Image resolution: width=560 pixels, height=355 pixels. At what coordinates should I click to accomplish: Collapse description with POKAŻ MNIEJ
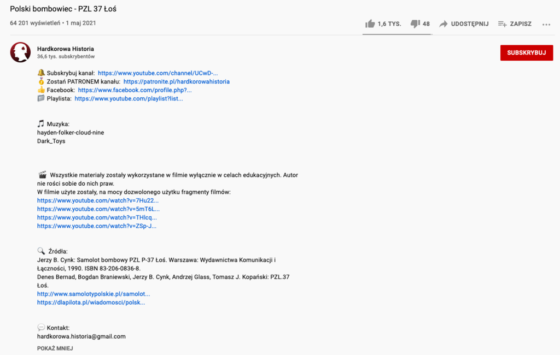pyautogui.click(x=55, y=348)
